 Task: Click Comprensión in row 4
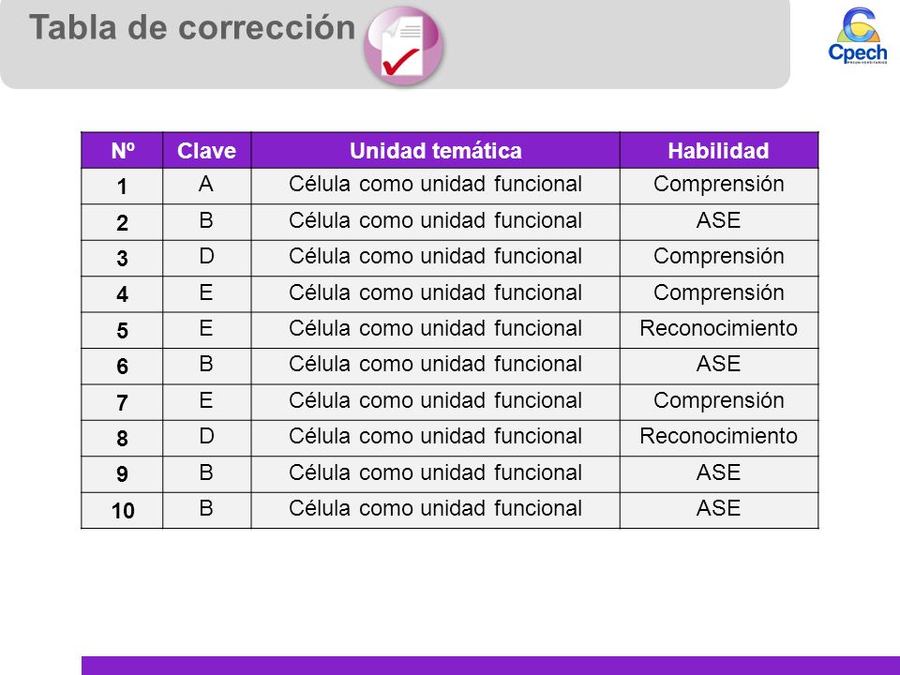pyautogui.click(x=719, y=292)
